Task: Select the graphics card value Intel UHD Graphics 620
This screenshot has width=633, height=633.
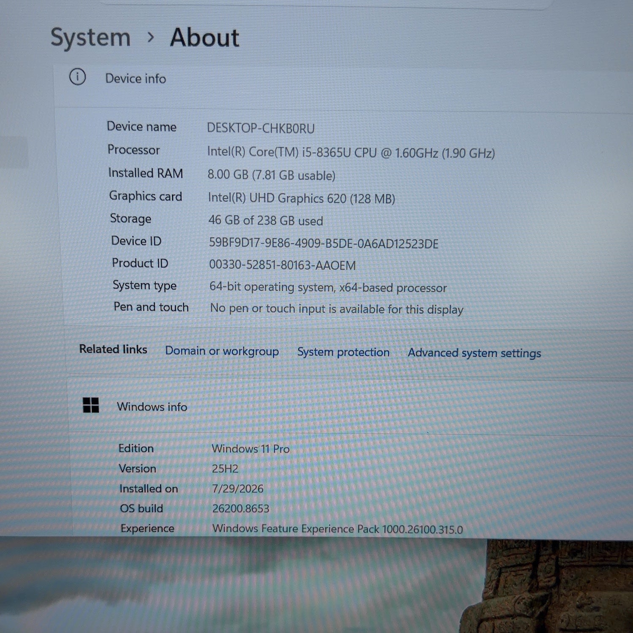Action: [x=302, y=198]
